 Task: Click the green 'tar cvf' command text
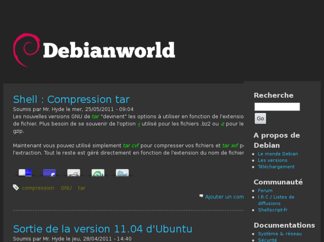tap(131, 146)
